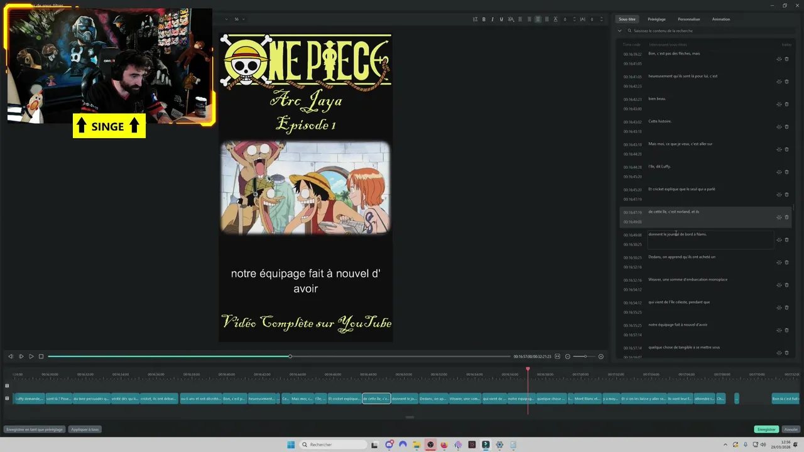
Task: Stop the preview playback
Action: (x=41, y=357)
